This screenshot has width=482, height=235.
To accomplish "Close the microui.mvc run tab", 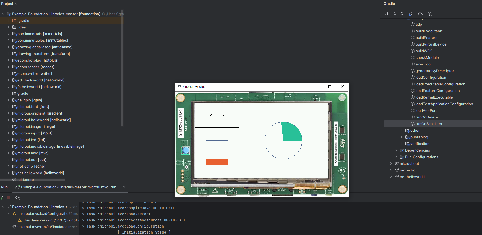I will point(124,187).
